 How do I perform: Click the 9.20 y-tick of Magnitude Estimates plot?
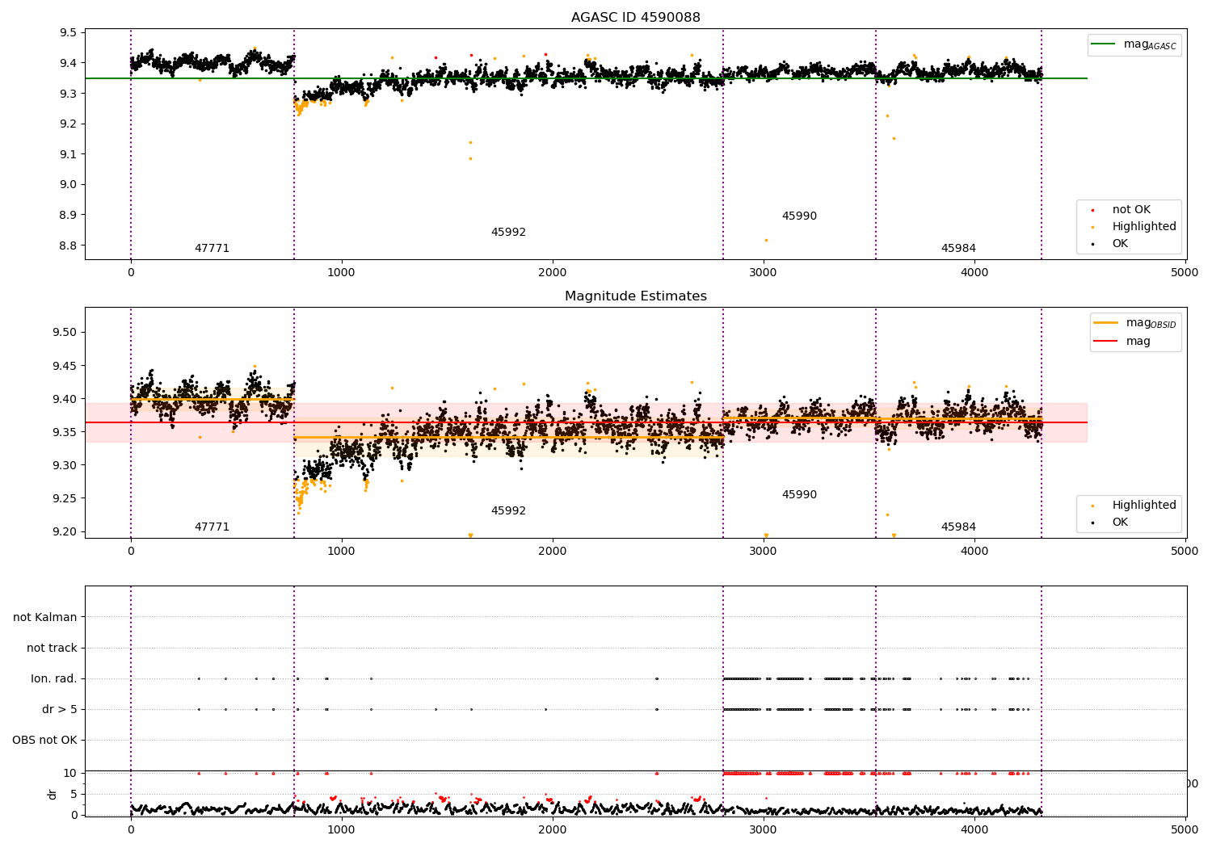click(64, 531)
